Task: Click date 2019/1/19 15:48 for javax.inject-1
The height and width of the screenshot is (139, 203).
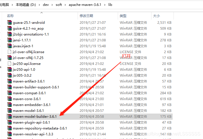Action: (93, 46)
